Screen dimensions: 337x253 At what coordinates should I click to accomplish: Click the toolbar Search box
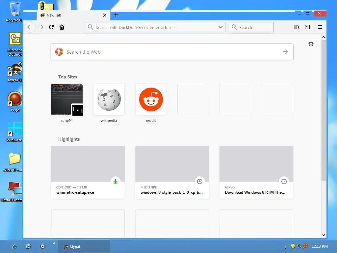251,27
